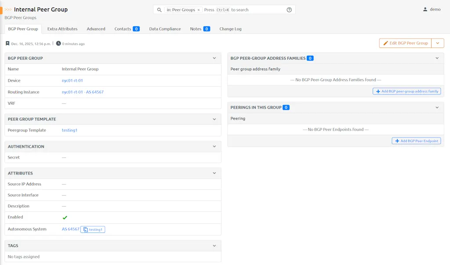This screenshot has width=450, height=265.
Task: Collapse the Peerings In This Group panel
Action: tap(437, 107)
